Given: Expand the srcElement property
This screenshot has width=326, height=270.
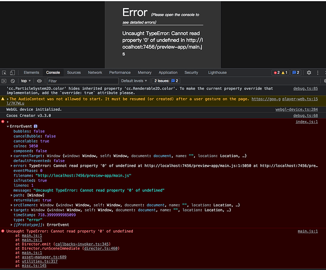Looking at the screenshot, I should click(11, 205).
